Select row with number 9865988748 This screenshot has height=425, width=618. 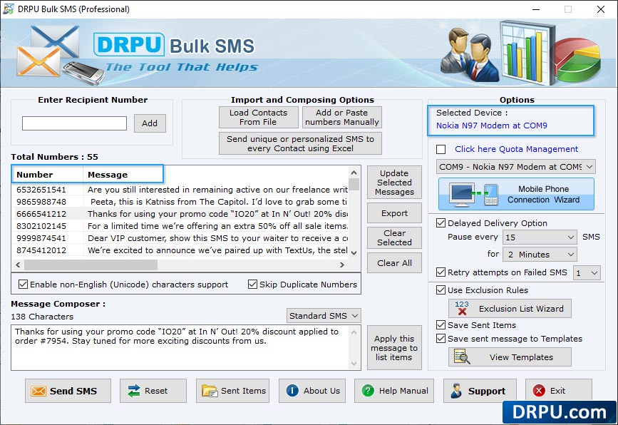coord(181,202)
